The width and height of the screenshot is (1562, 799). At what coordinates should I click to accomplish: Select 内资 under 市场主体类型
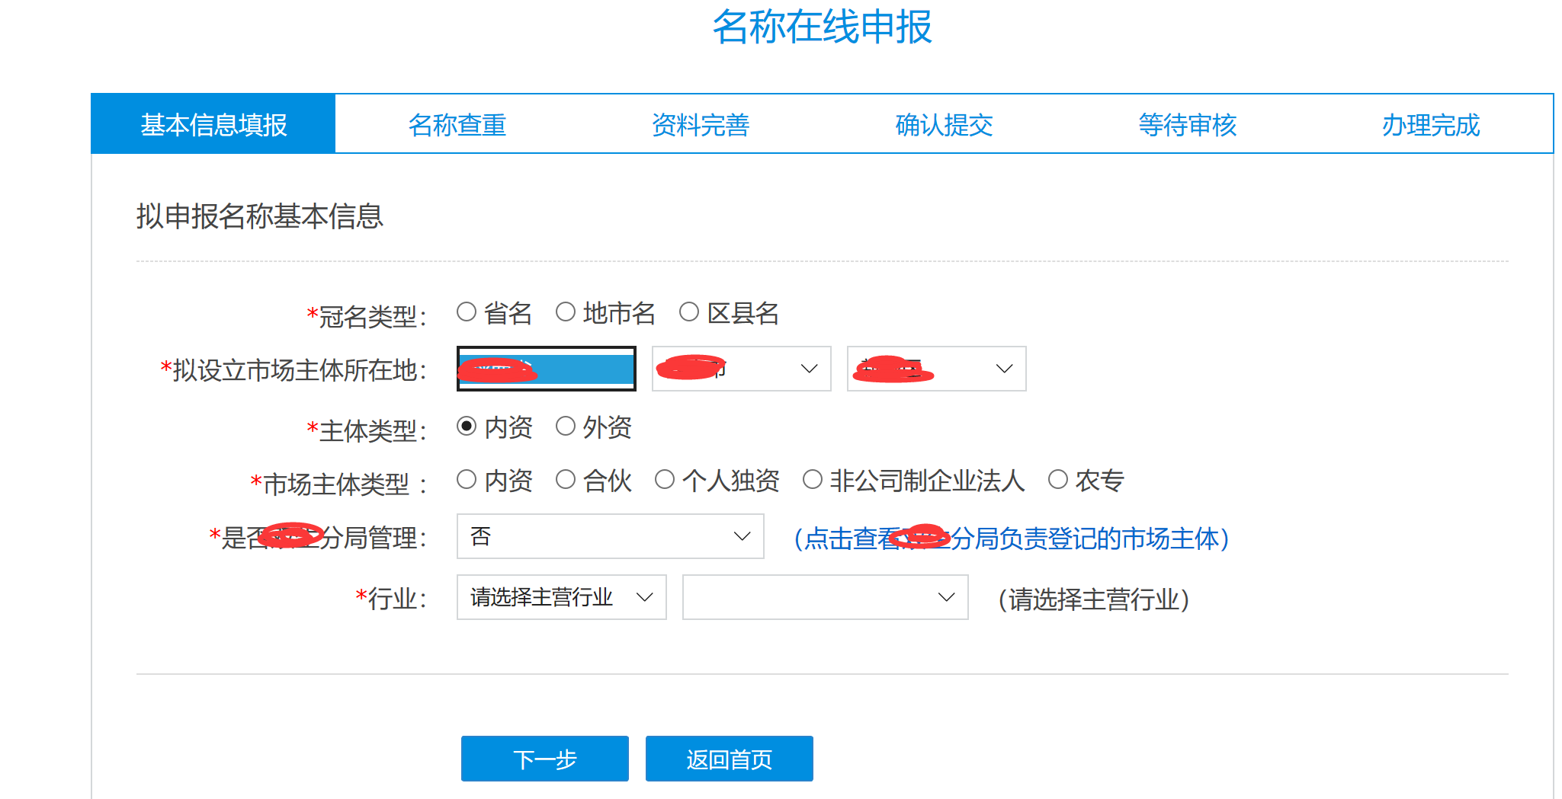(x=466, y=479)
